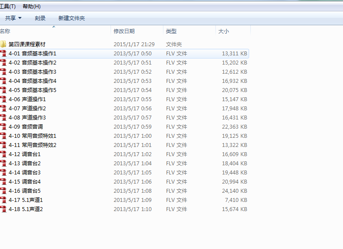The width and height of the screenshot is (343, 249).
Task: Click file name 第四课课程素材
Action: pyautogui.click(x=27, y=44)
